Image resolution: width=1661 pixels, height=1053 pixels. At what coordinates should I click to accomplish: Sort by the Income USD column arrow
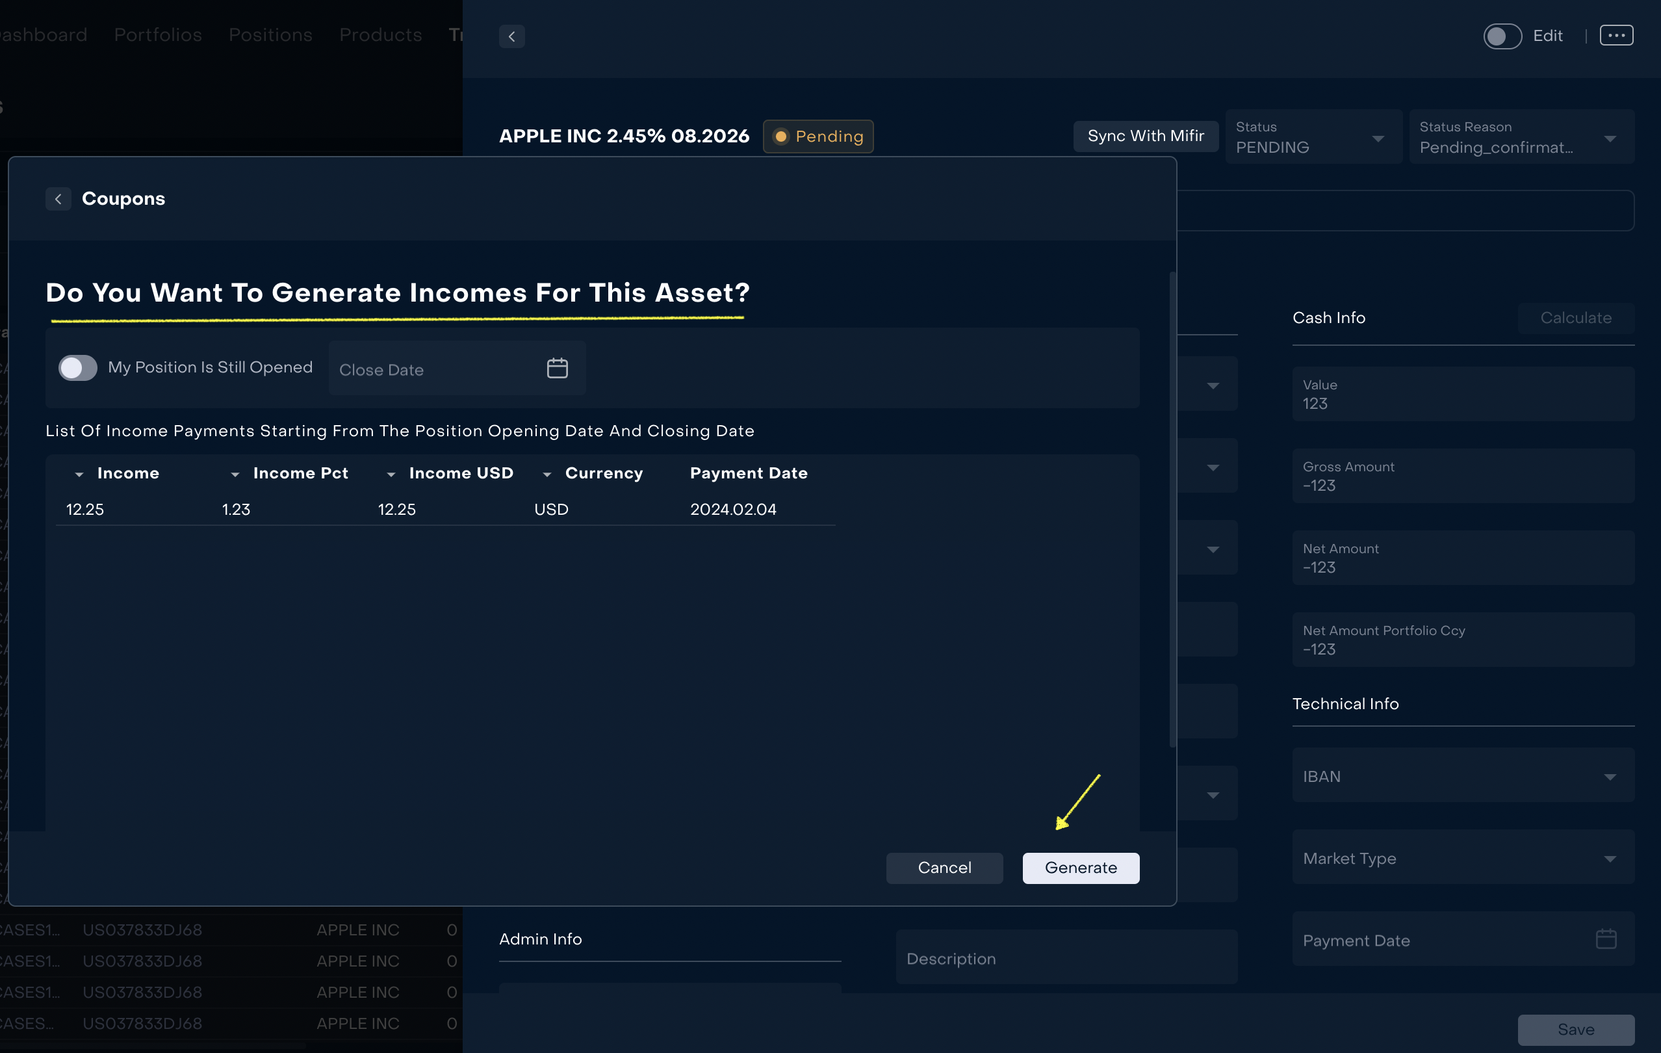pos(391,474)
